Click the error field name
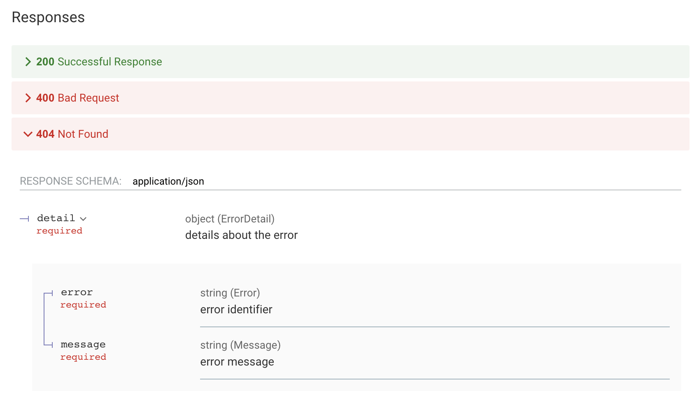 click(77, 292)
